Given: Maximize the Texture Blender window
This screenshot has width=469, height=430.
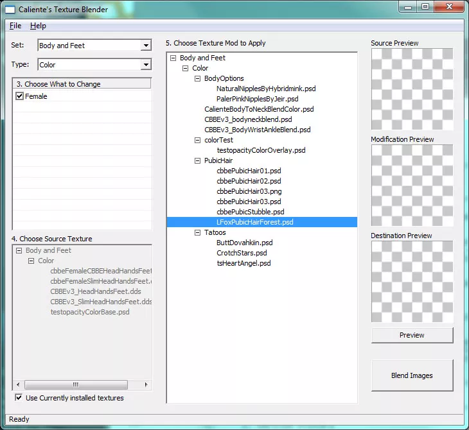Looking at the screenshot, I should 425,6.
